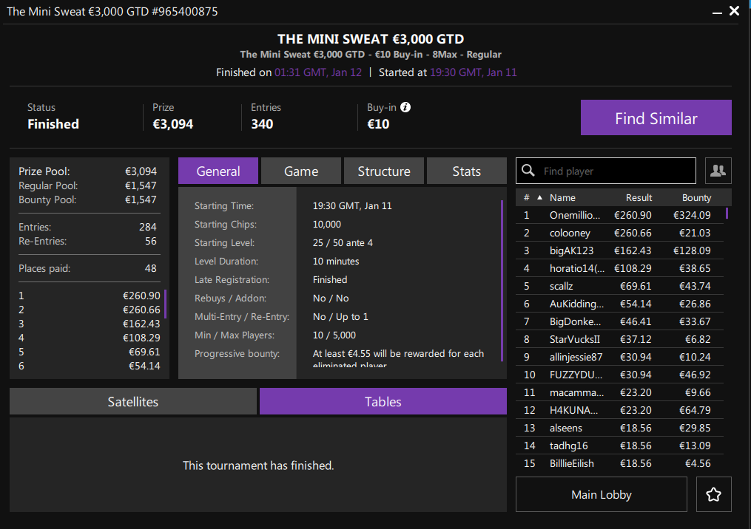Switch to the Structure tab
This screenshot has width=751, height=529.
(x=384, y=171)
